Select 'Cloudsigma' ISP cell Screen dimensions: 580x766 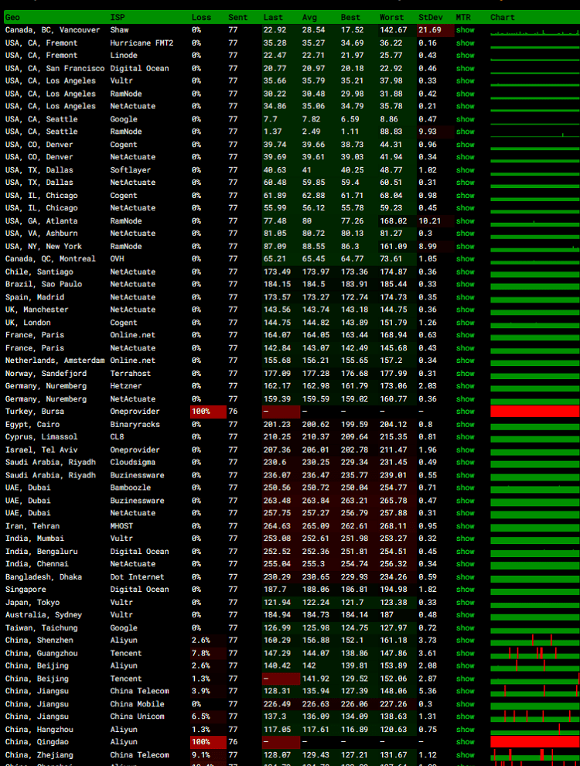133,462
